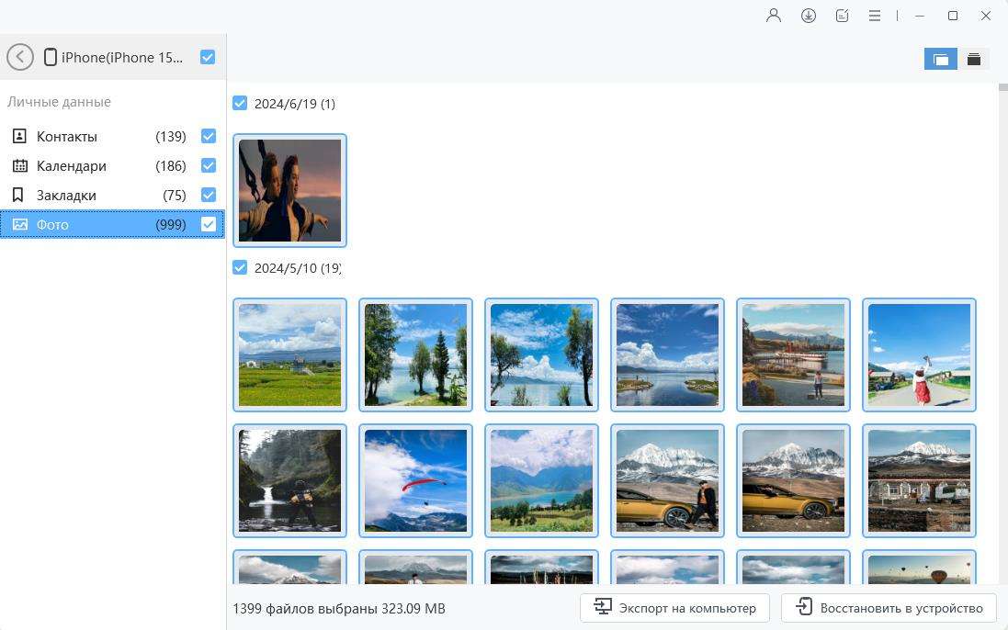Open the Календари category
1008x630 pixels.
[x=112, y=165]
